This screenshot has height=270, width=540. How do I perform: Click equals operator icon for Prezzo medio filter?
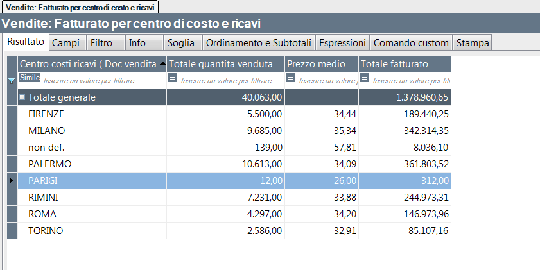(x=290, y=78)
